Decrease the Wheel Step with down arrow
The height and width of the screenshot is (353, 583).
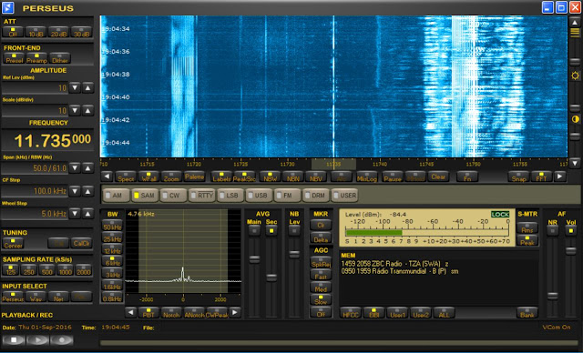pos(75,214)
